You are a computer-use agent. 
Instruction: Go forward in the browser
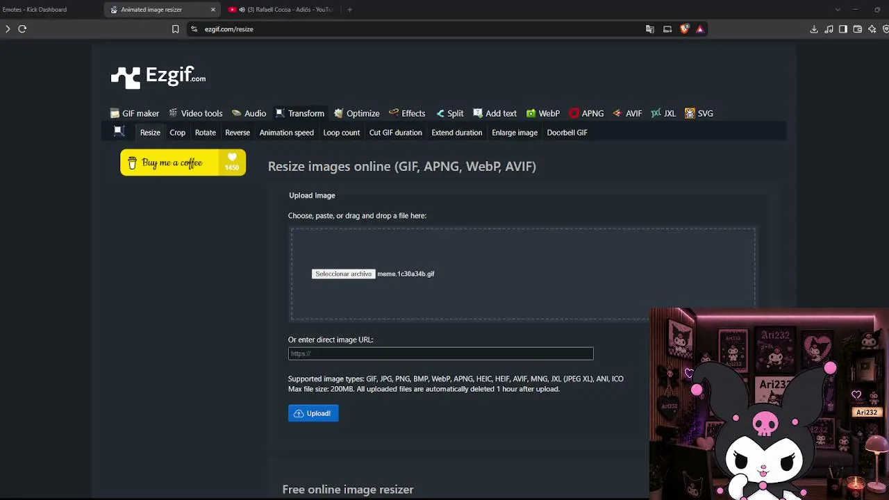(8, 29)
